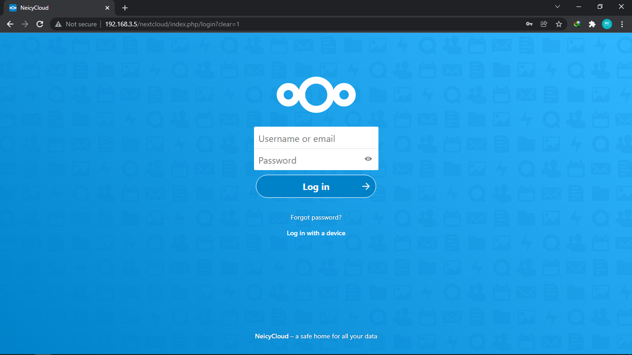Open the Forgot password? link

(316, 217)
